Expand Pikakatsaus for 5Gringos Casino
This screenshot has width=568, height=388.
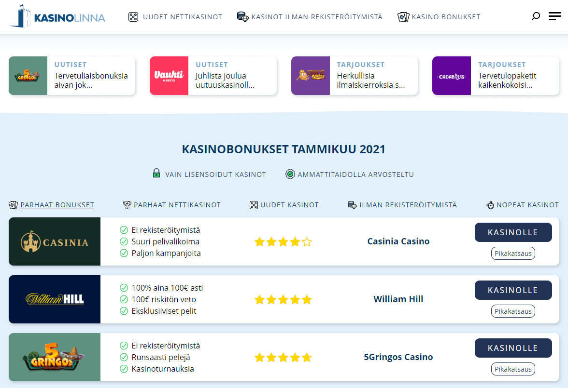click(x=513, y=369)
